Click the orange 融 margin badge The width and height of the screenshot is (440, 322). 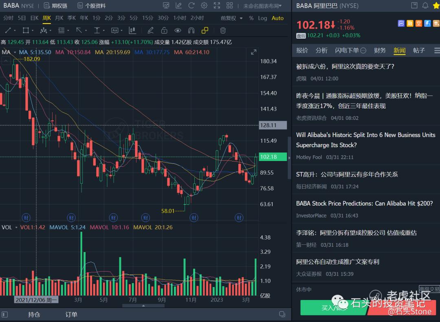pos(410,24)
